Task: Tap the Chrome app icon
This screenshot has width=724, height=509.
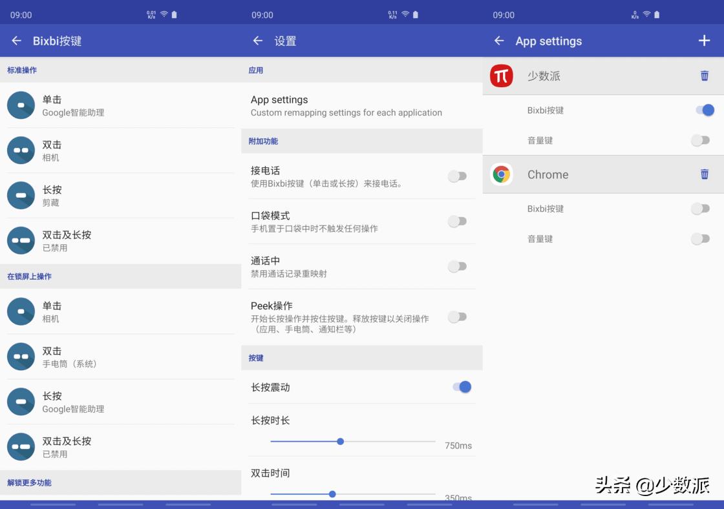Action: point(501,174)
